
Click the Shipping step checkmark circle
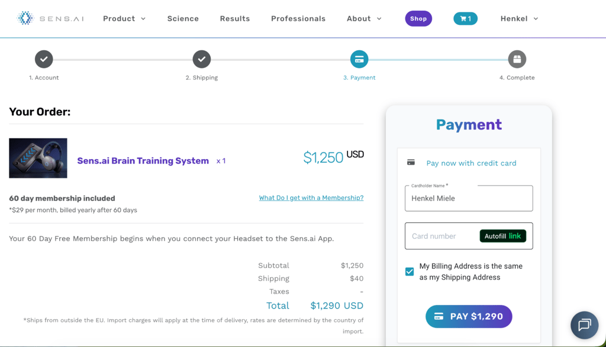click(x=202, y=59)
